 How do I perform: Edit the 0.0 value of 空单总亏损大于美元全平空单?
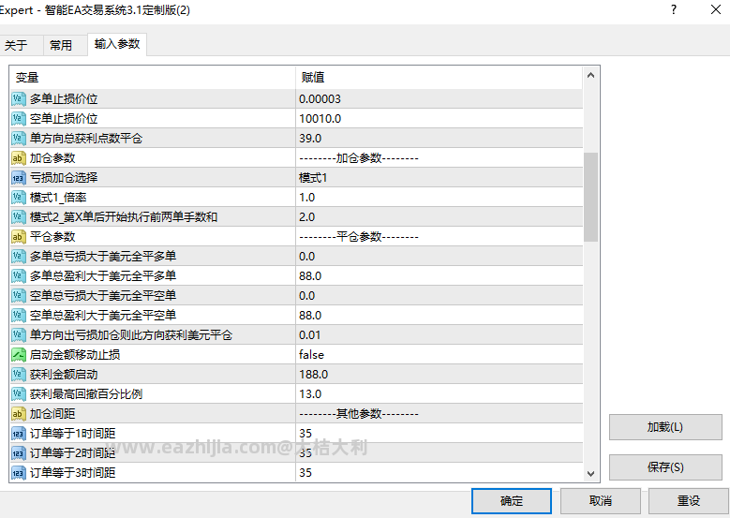pyautogui.click(x=439, y=296)
